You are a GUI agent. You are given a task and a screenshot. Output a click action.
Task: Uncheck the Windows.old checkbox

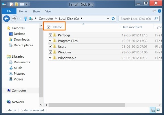point(51,58)
